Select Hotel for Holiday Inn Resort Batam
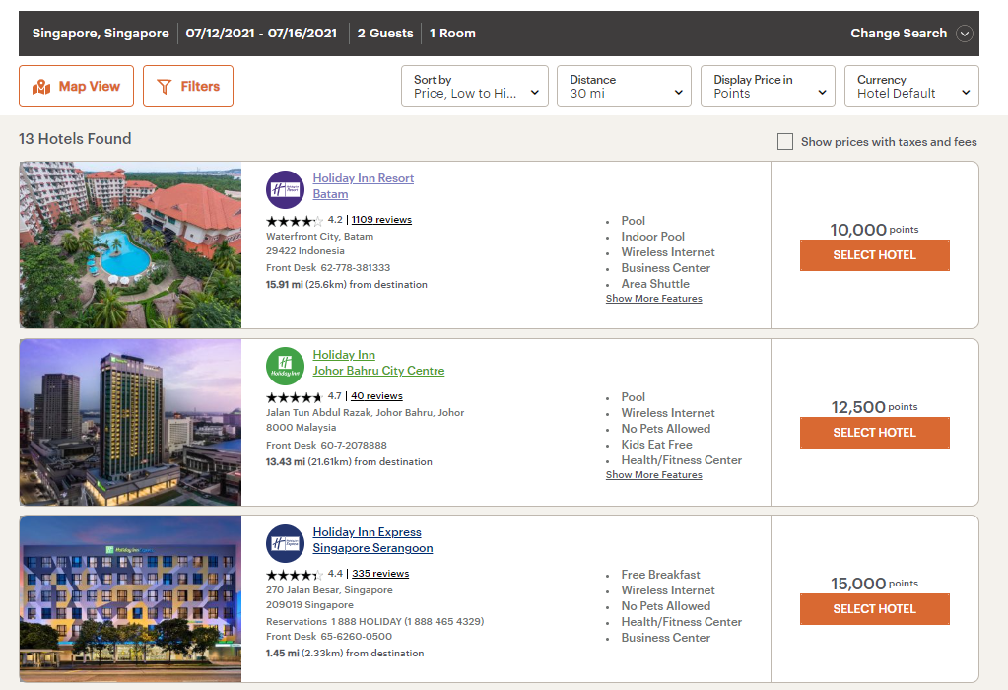The width and height of the screenshot is (1008, 690). pos(874,254)
